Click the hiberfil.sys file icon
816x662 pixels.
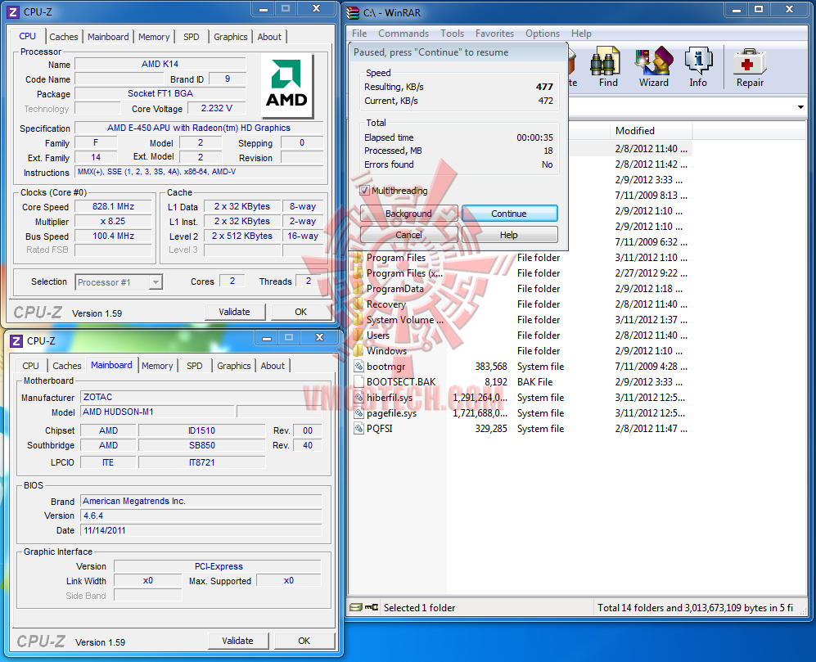pos(358,398)
